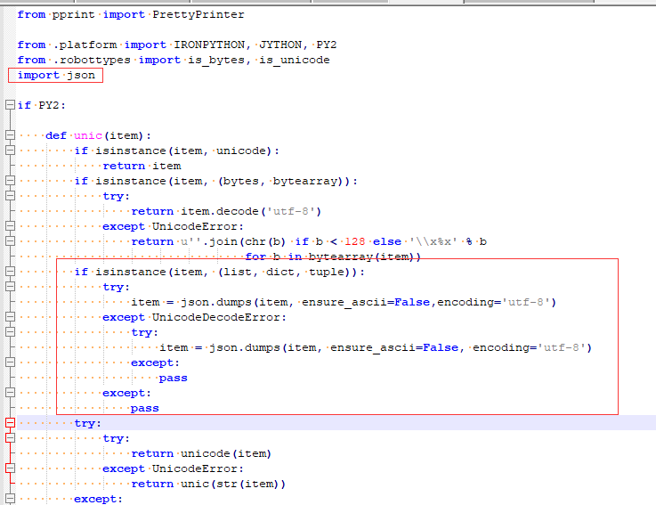This screenshot has width=656, height=505.
Task: Click 'PY2' at the end of the platform import
Action: tap(327, 45)
